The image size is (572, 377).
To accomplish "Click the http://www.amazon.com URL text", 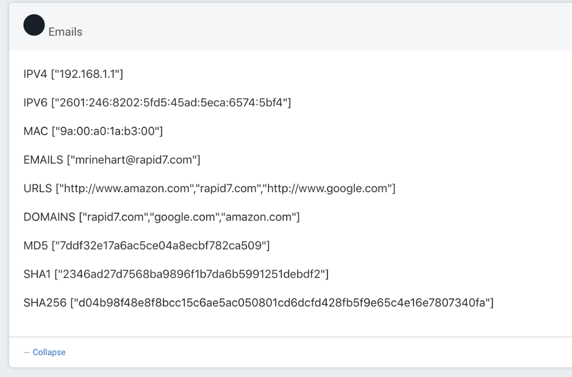I will coord(126,188).
